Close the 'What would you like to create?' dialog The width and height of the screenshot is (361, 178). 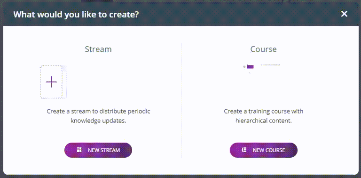[x=344, y=14]
